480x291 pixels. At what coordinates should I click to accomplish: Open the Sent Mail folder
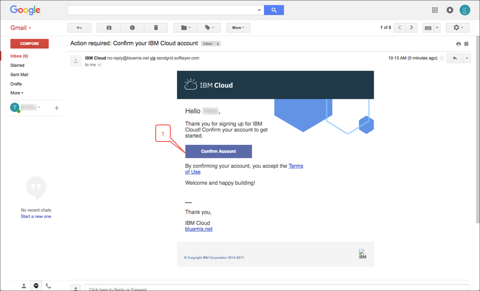19,75
